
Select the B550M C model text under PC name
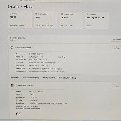(13, 40)
